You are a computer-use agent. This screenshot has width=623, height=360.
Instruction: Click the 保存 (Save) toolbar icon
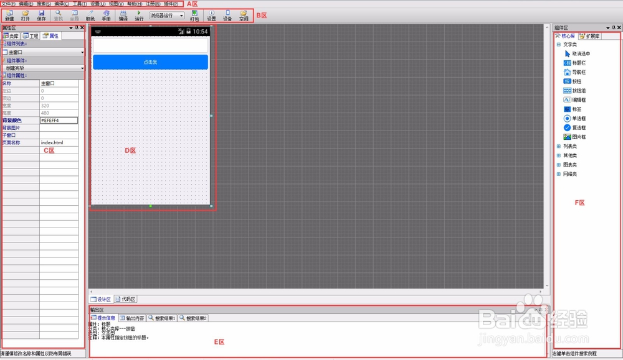[x=41, y=16]
